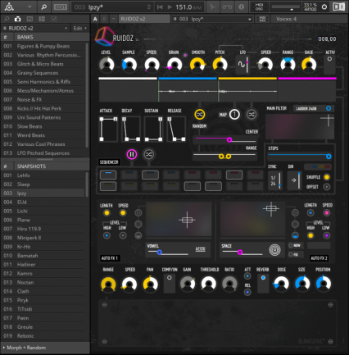Open the top toolbar snapshot selector arrows
This screenshot has height=355, width=349.
coord(149,7)
